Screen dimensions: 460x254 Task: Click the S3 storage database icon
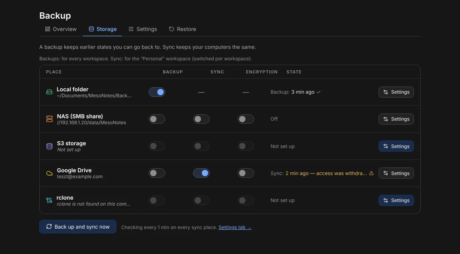pos(49,146)
